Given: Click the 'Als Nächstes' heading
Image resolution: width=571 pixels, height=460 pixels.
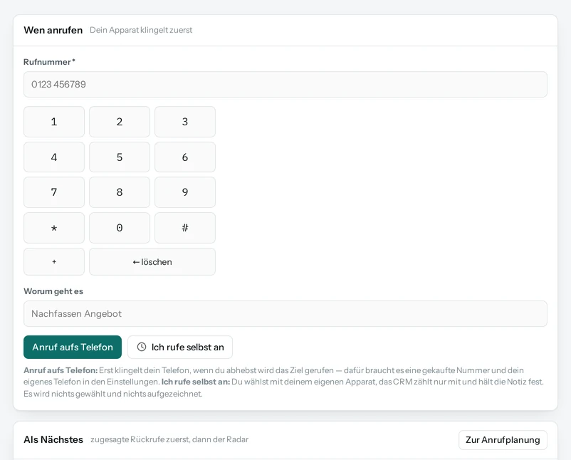Looking at the screenshot, I should click(x=53, y=439).
